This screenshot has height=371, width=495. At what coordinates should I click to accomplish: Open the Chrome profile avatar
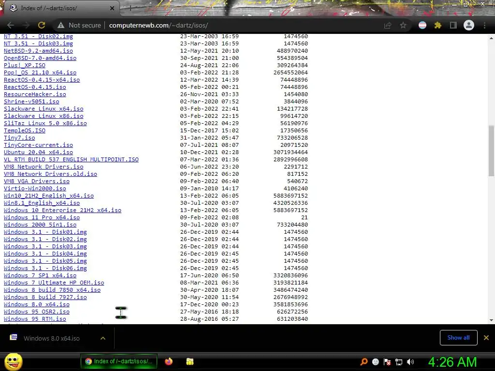click(469, 25)
